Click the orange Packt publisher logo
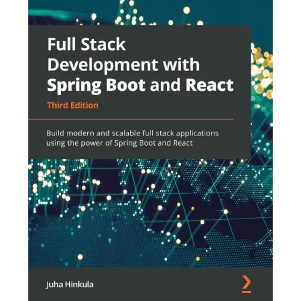Viewport: 301px width, 301px height. tap(246, 284)
